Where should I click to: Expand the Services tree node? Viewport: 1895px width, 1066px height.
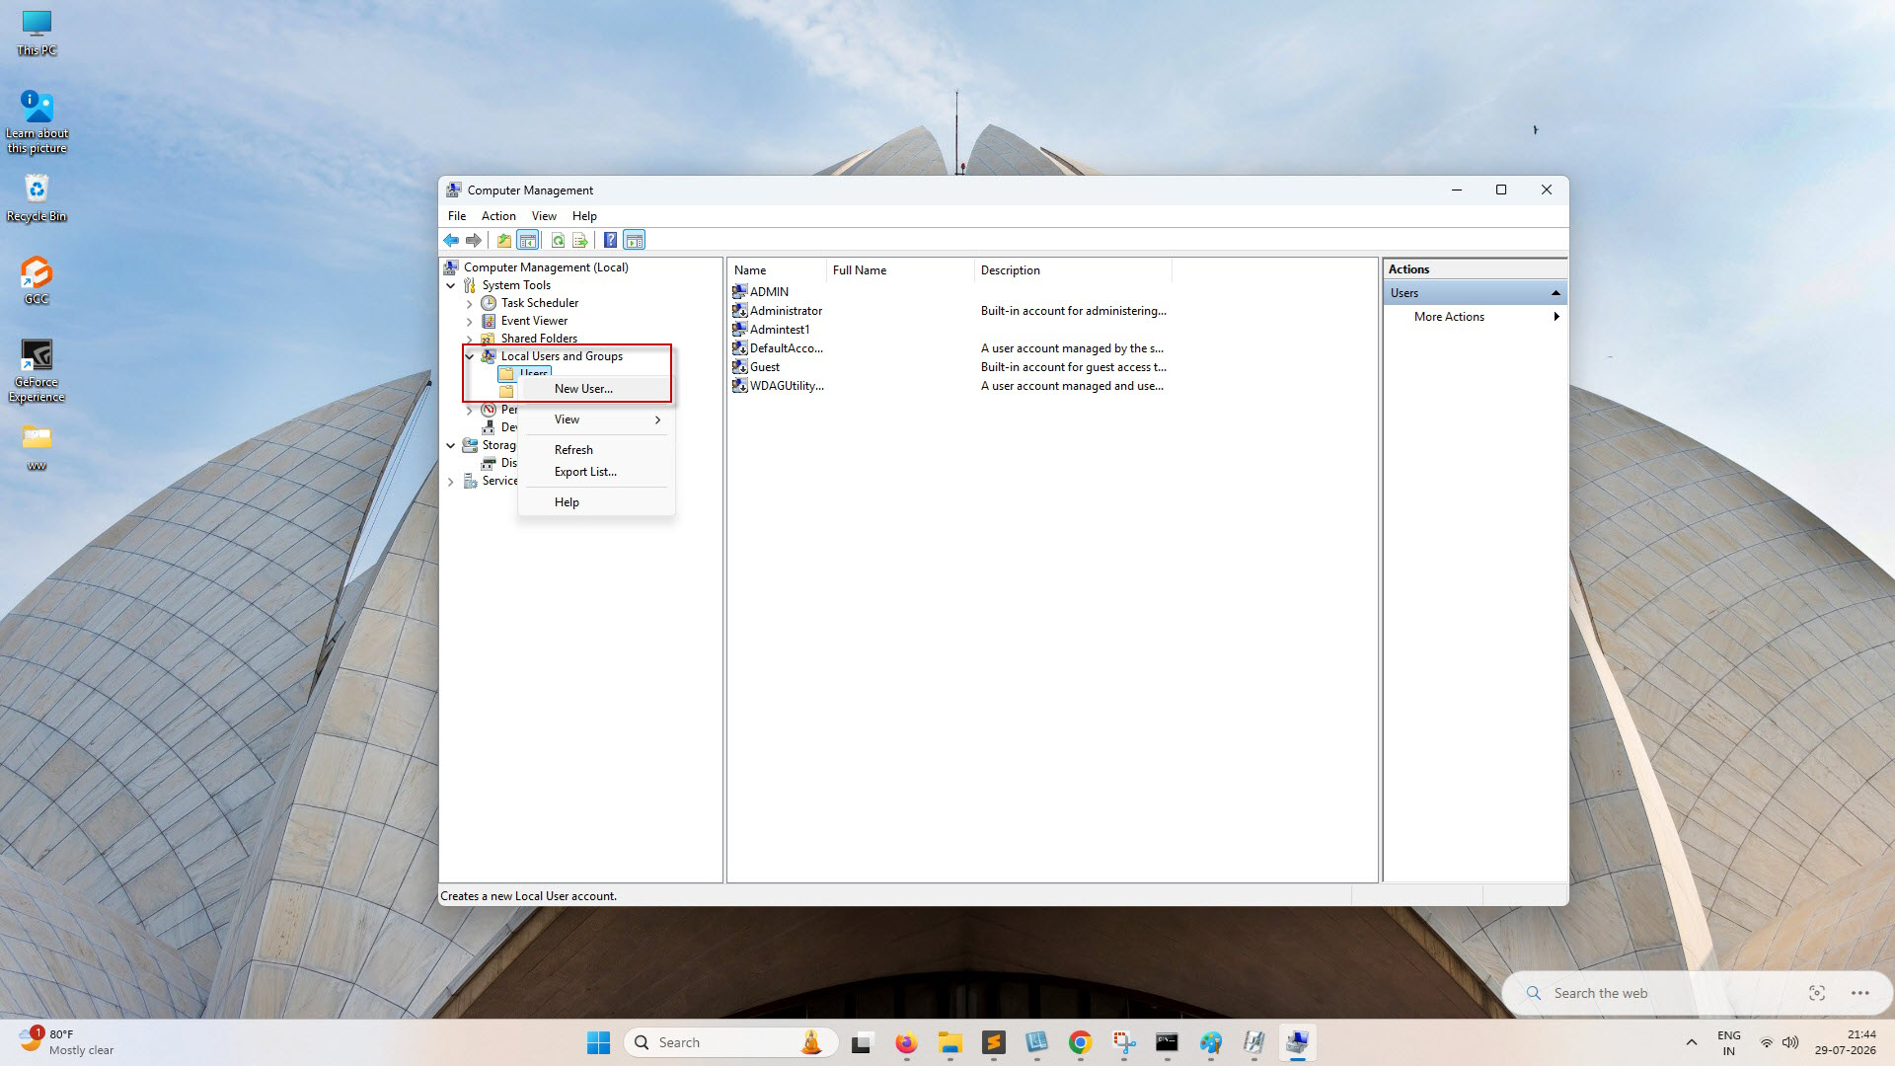[451, 481]
